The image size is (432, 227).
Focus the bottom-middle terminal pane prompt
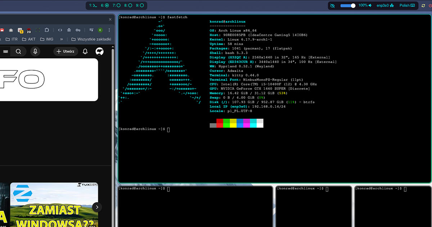point(302,188)
